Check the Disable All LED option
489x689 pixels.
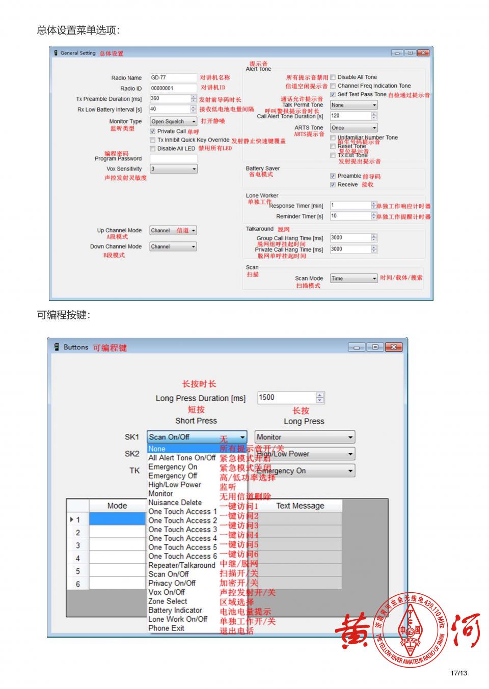[x=152, y=149]
